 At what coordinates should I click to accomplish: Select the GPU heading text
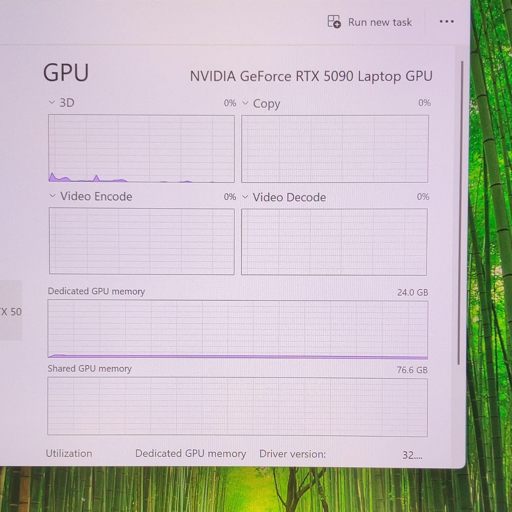point(66,73)
